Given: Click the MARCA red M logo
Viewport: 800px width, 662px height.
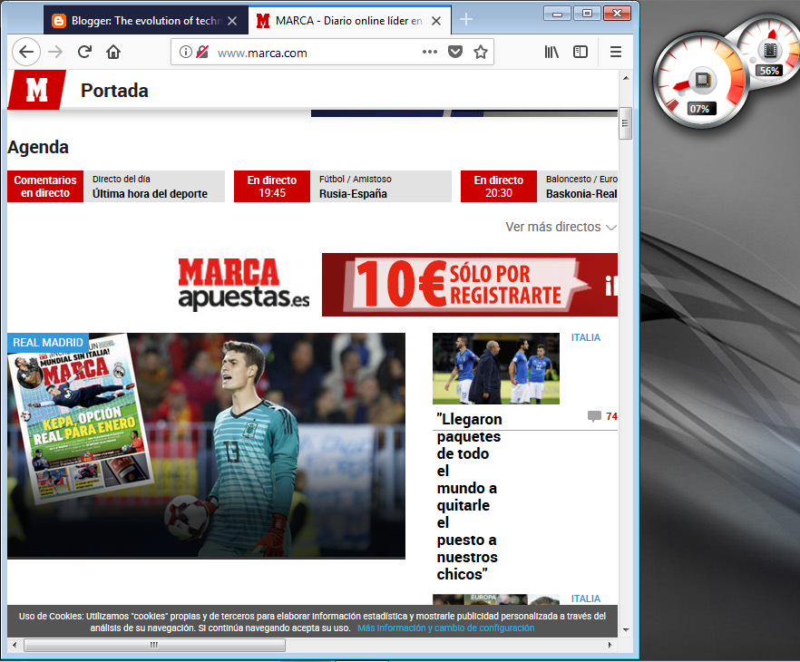Looking at the screenshot, I should coord(36,90).
